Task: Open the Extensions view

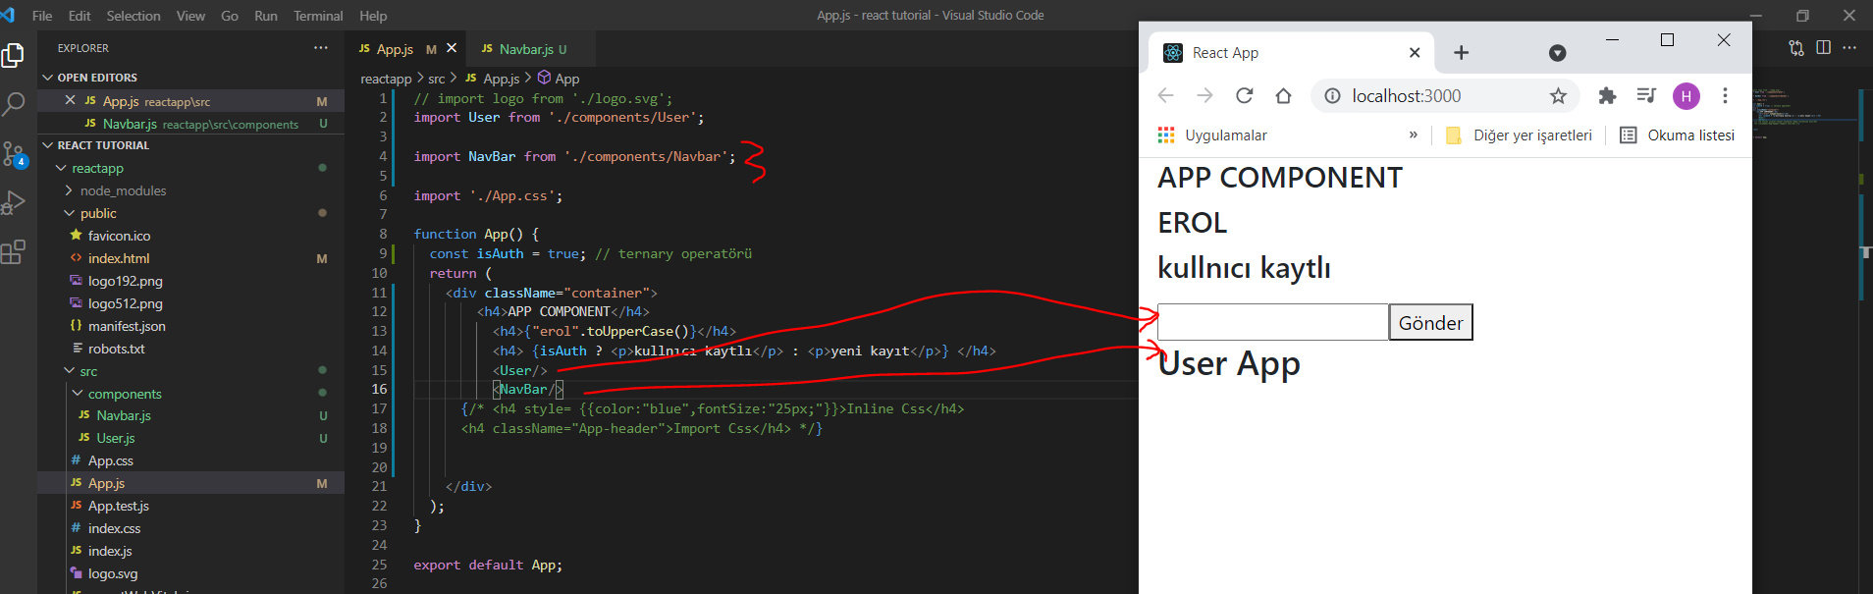Action: tap(14, 253)
